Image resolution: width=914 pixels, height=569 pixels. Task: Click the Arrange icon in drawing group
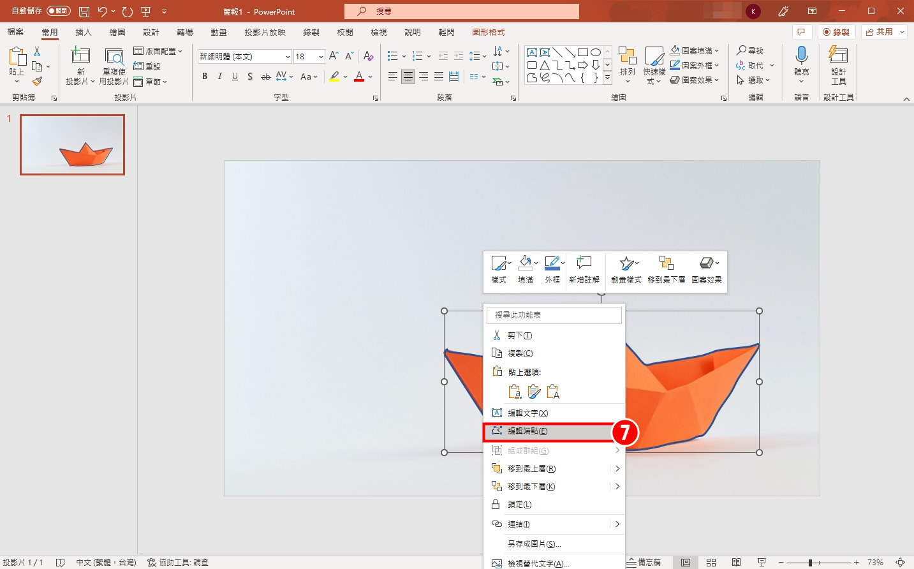coord(628,56)
